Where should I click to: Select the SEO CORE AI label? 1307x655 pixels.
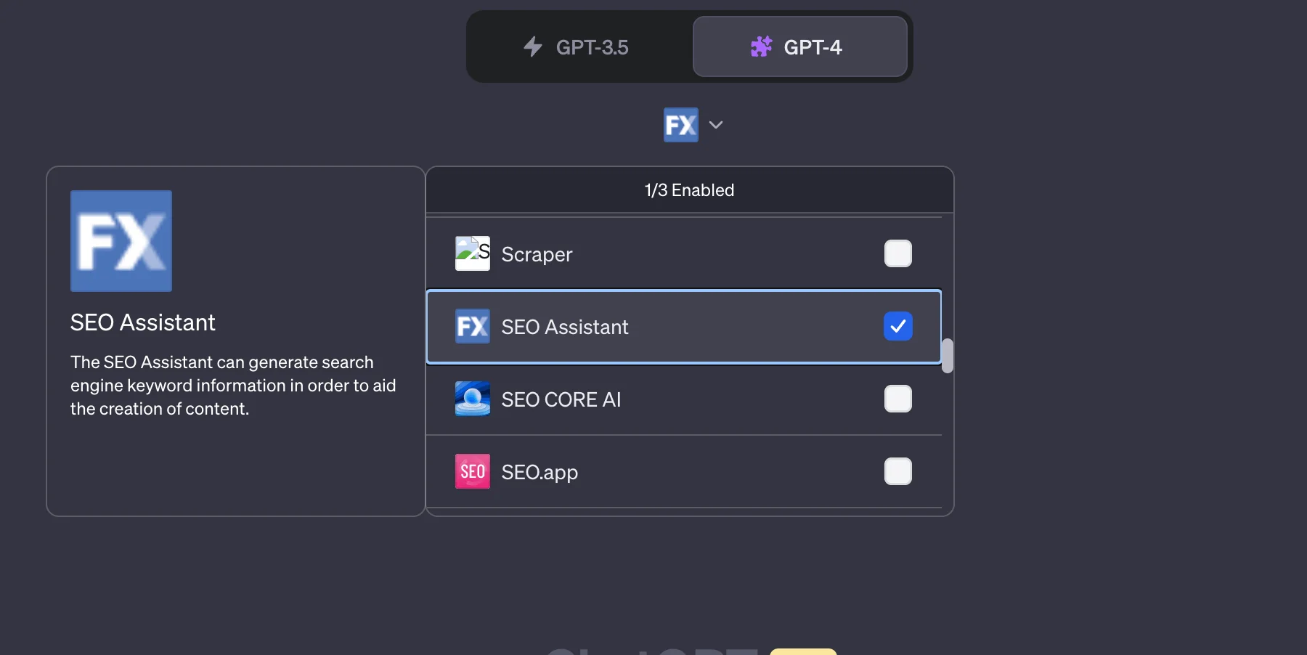561,399
